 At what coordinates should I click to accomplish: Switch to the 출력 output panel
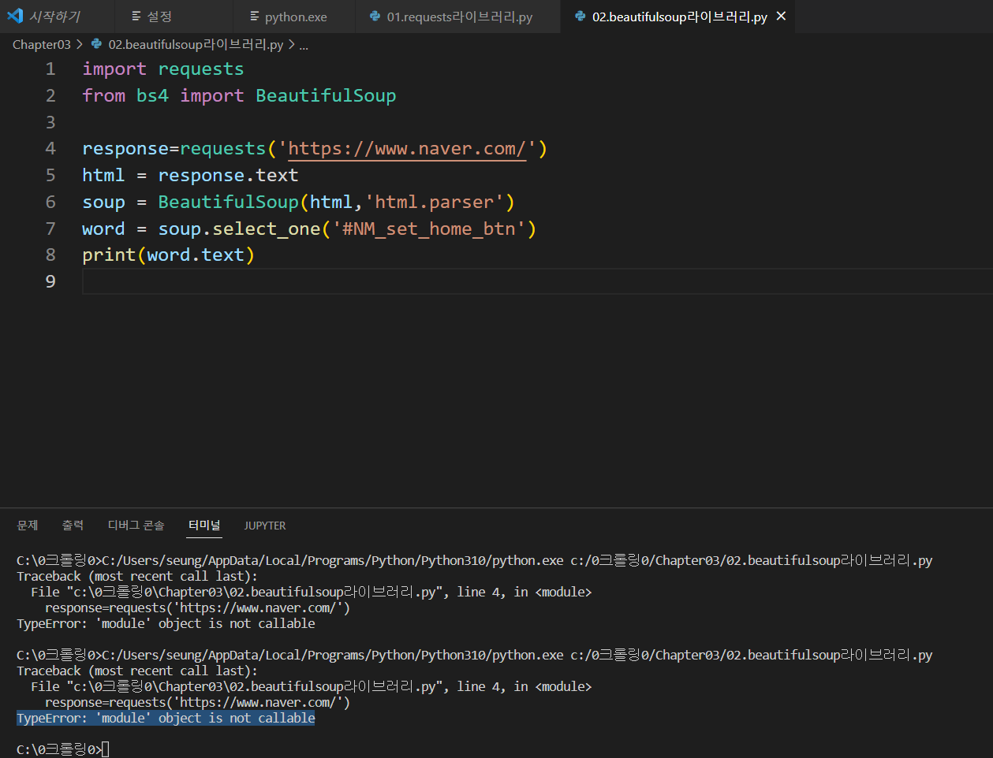point(73,526)
